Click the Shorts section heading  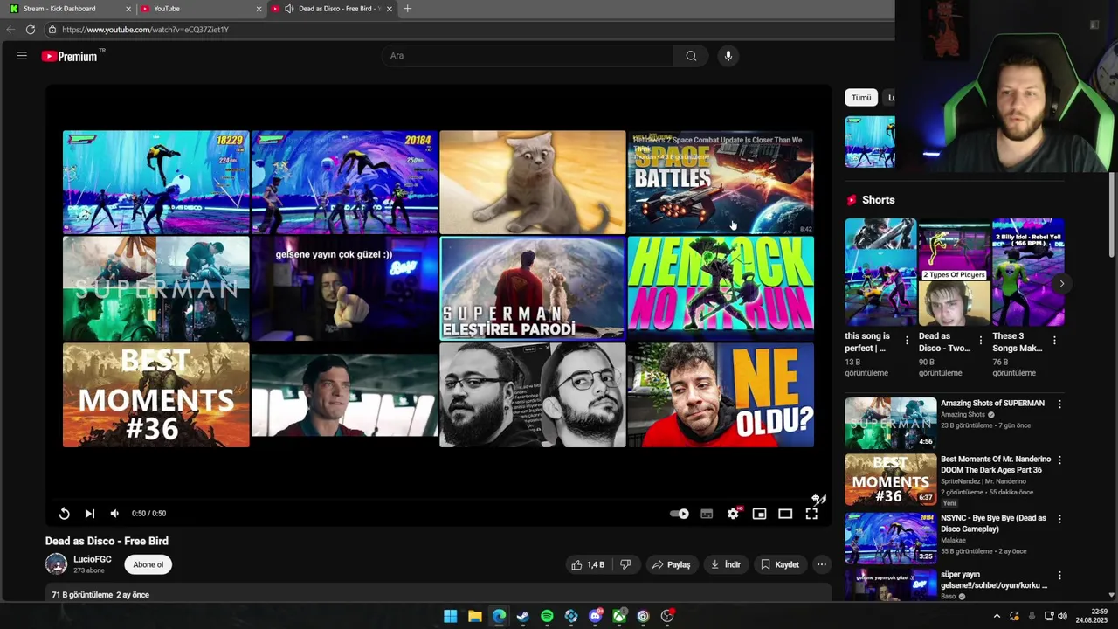pos(879,200)
